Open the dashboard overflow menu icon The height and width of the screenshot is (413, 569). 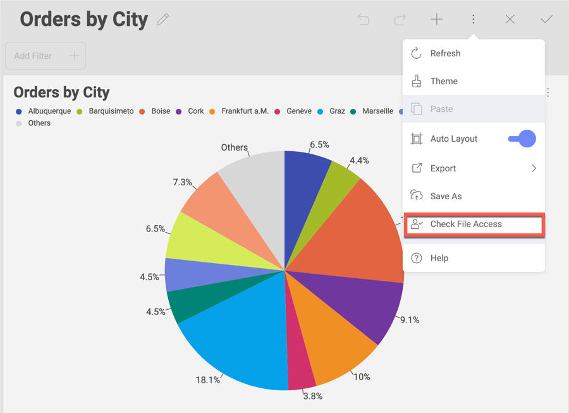point(473,19)
